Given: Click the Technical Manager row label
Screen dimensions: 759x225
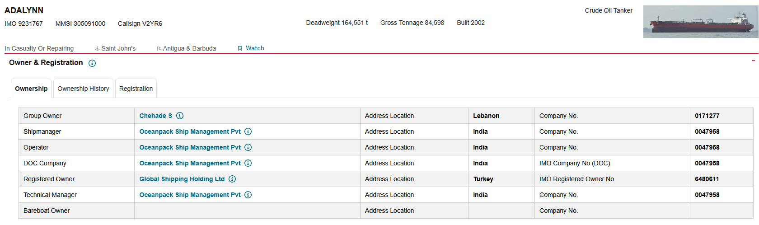Looking at the screenshot, I should coord(50,195).
